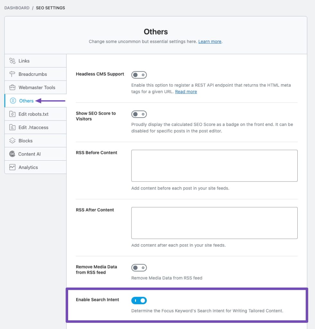Click the Breadcrumbs signpost icon
The image size is (315, 329).
pyautogui.click(x=12, y=74)
